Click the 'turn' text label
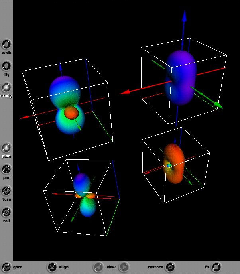The width and height of the screenshot is (240, 274). click(7, 199)
